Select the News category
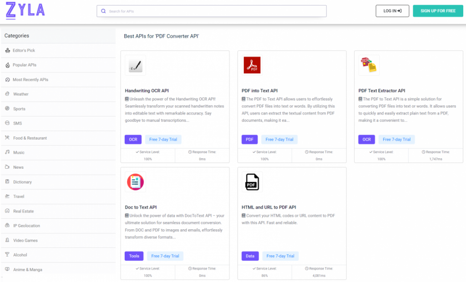Screen dimensions: 466x282 click(x=58, y=167)
